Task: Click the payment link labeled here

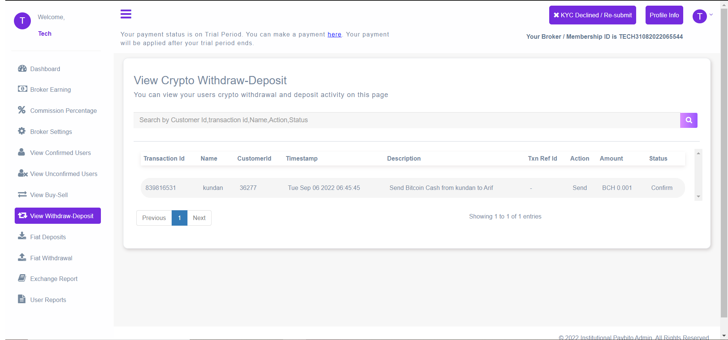Action: click(x=334, y=34)
